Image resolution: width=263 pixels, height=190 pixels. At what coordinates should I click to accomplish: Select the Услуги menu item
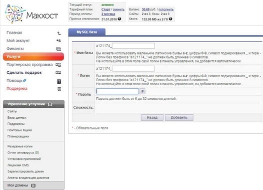click(x=33, y=57)
